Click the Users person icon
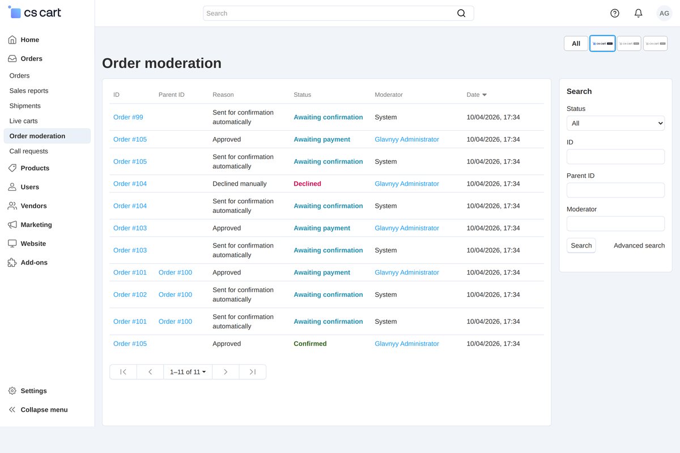Image resolution: width=680 pixels, height=453 pixels. pyautogui.click(x=12, y=187)
